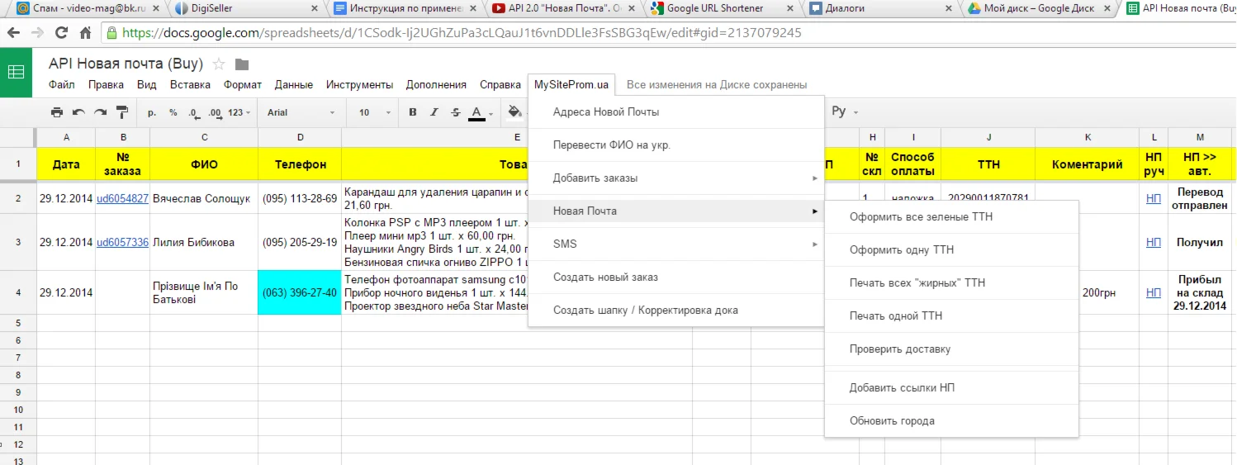1237x465 pixels.
Task: Format as percent
Action: [x=173, y=112]
